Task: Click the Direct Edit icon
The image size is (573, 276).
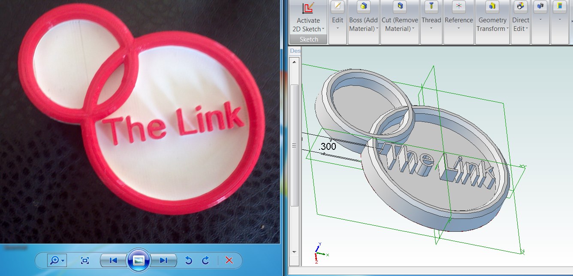Action: click(x=521, y=6)
